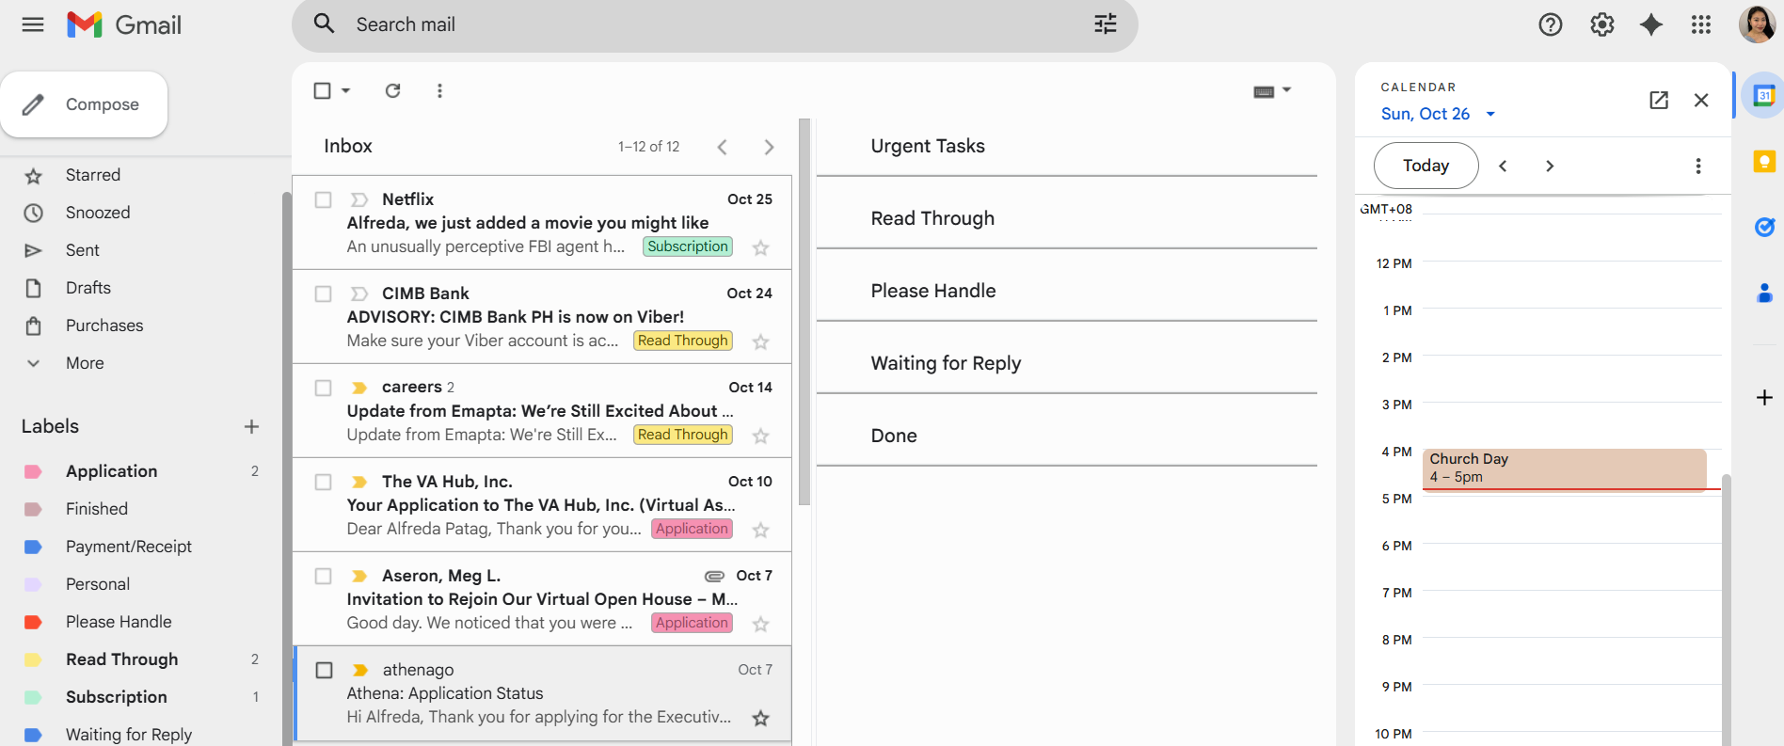
Task: Open the Google apps grid
Action: (x=1700, y=24)
